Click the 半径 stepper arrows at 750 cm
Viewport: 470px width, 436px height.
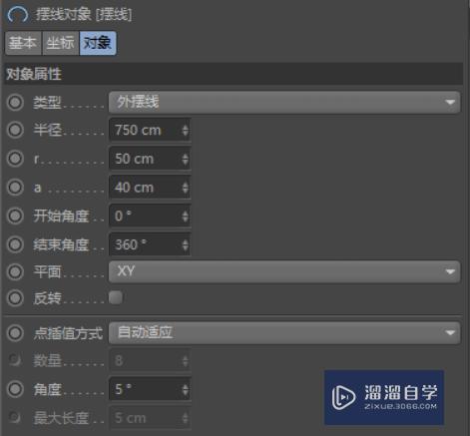[x=186, y=130]
